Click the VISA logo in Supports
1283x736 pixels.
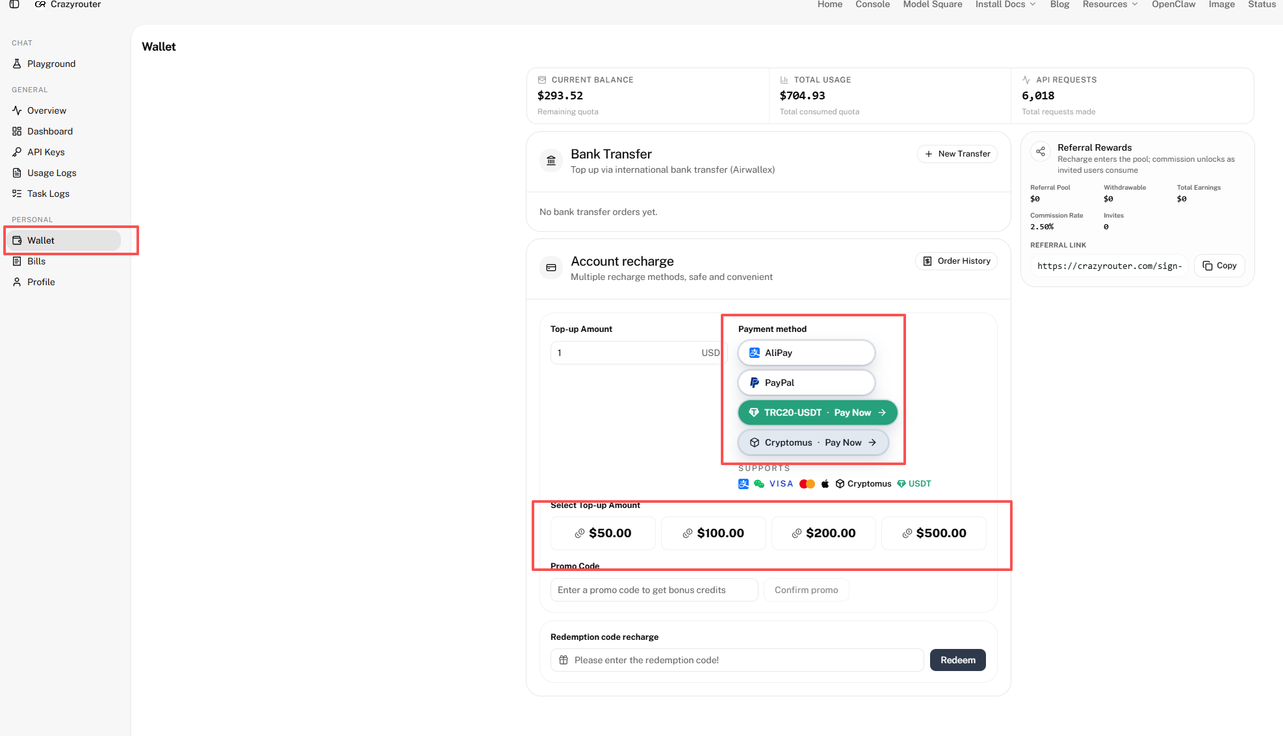(x=781, y=484)
